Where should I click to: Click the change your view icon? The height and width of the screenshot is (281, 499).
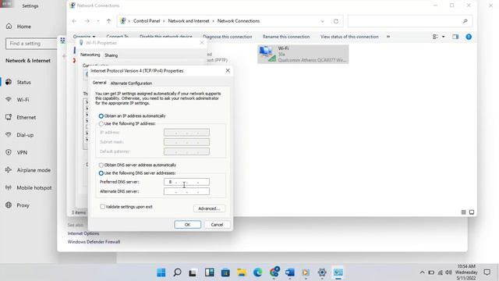point(435,37)
